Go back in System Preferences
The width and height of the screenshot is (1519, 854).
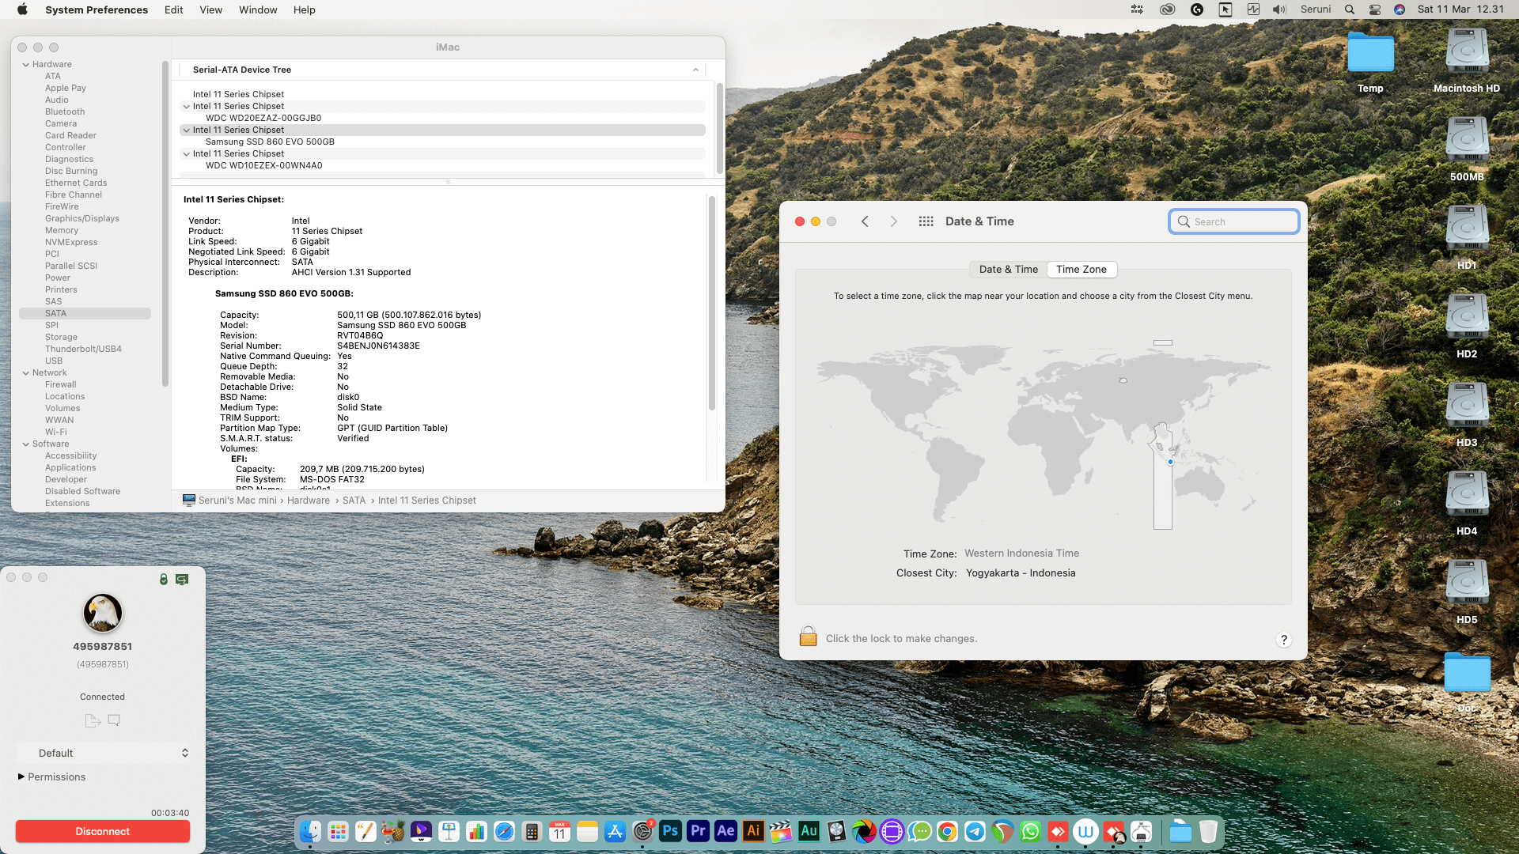point(865,221)
